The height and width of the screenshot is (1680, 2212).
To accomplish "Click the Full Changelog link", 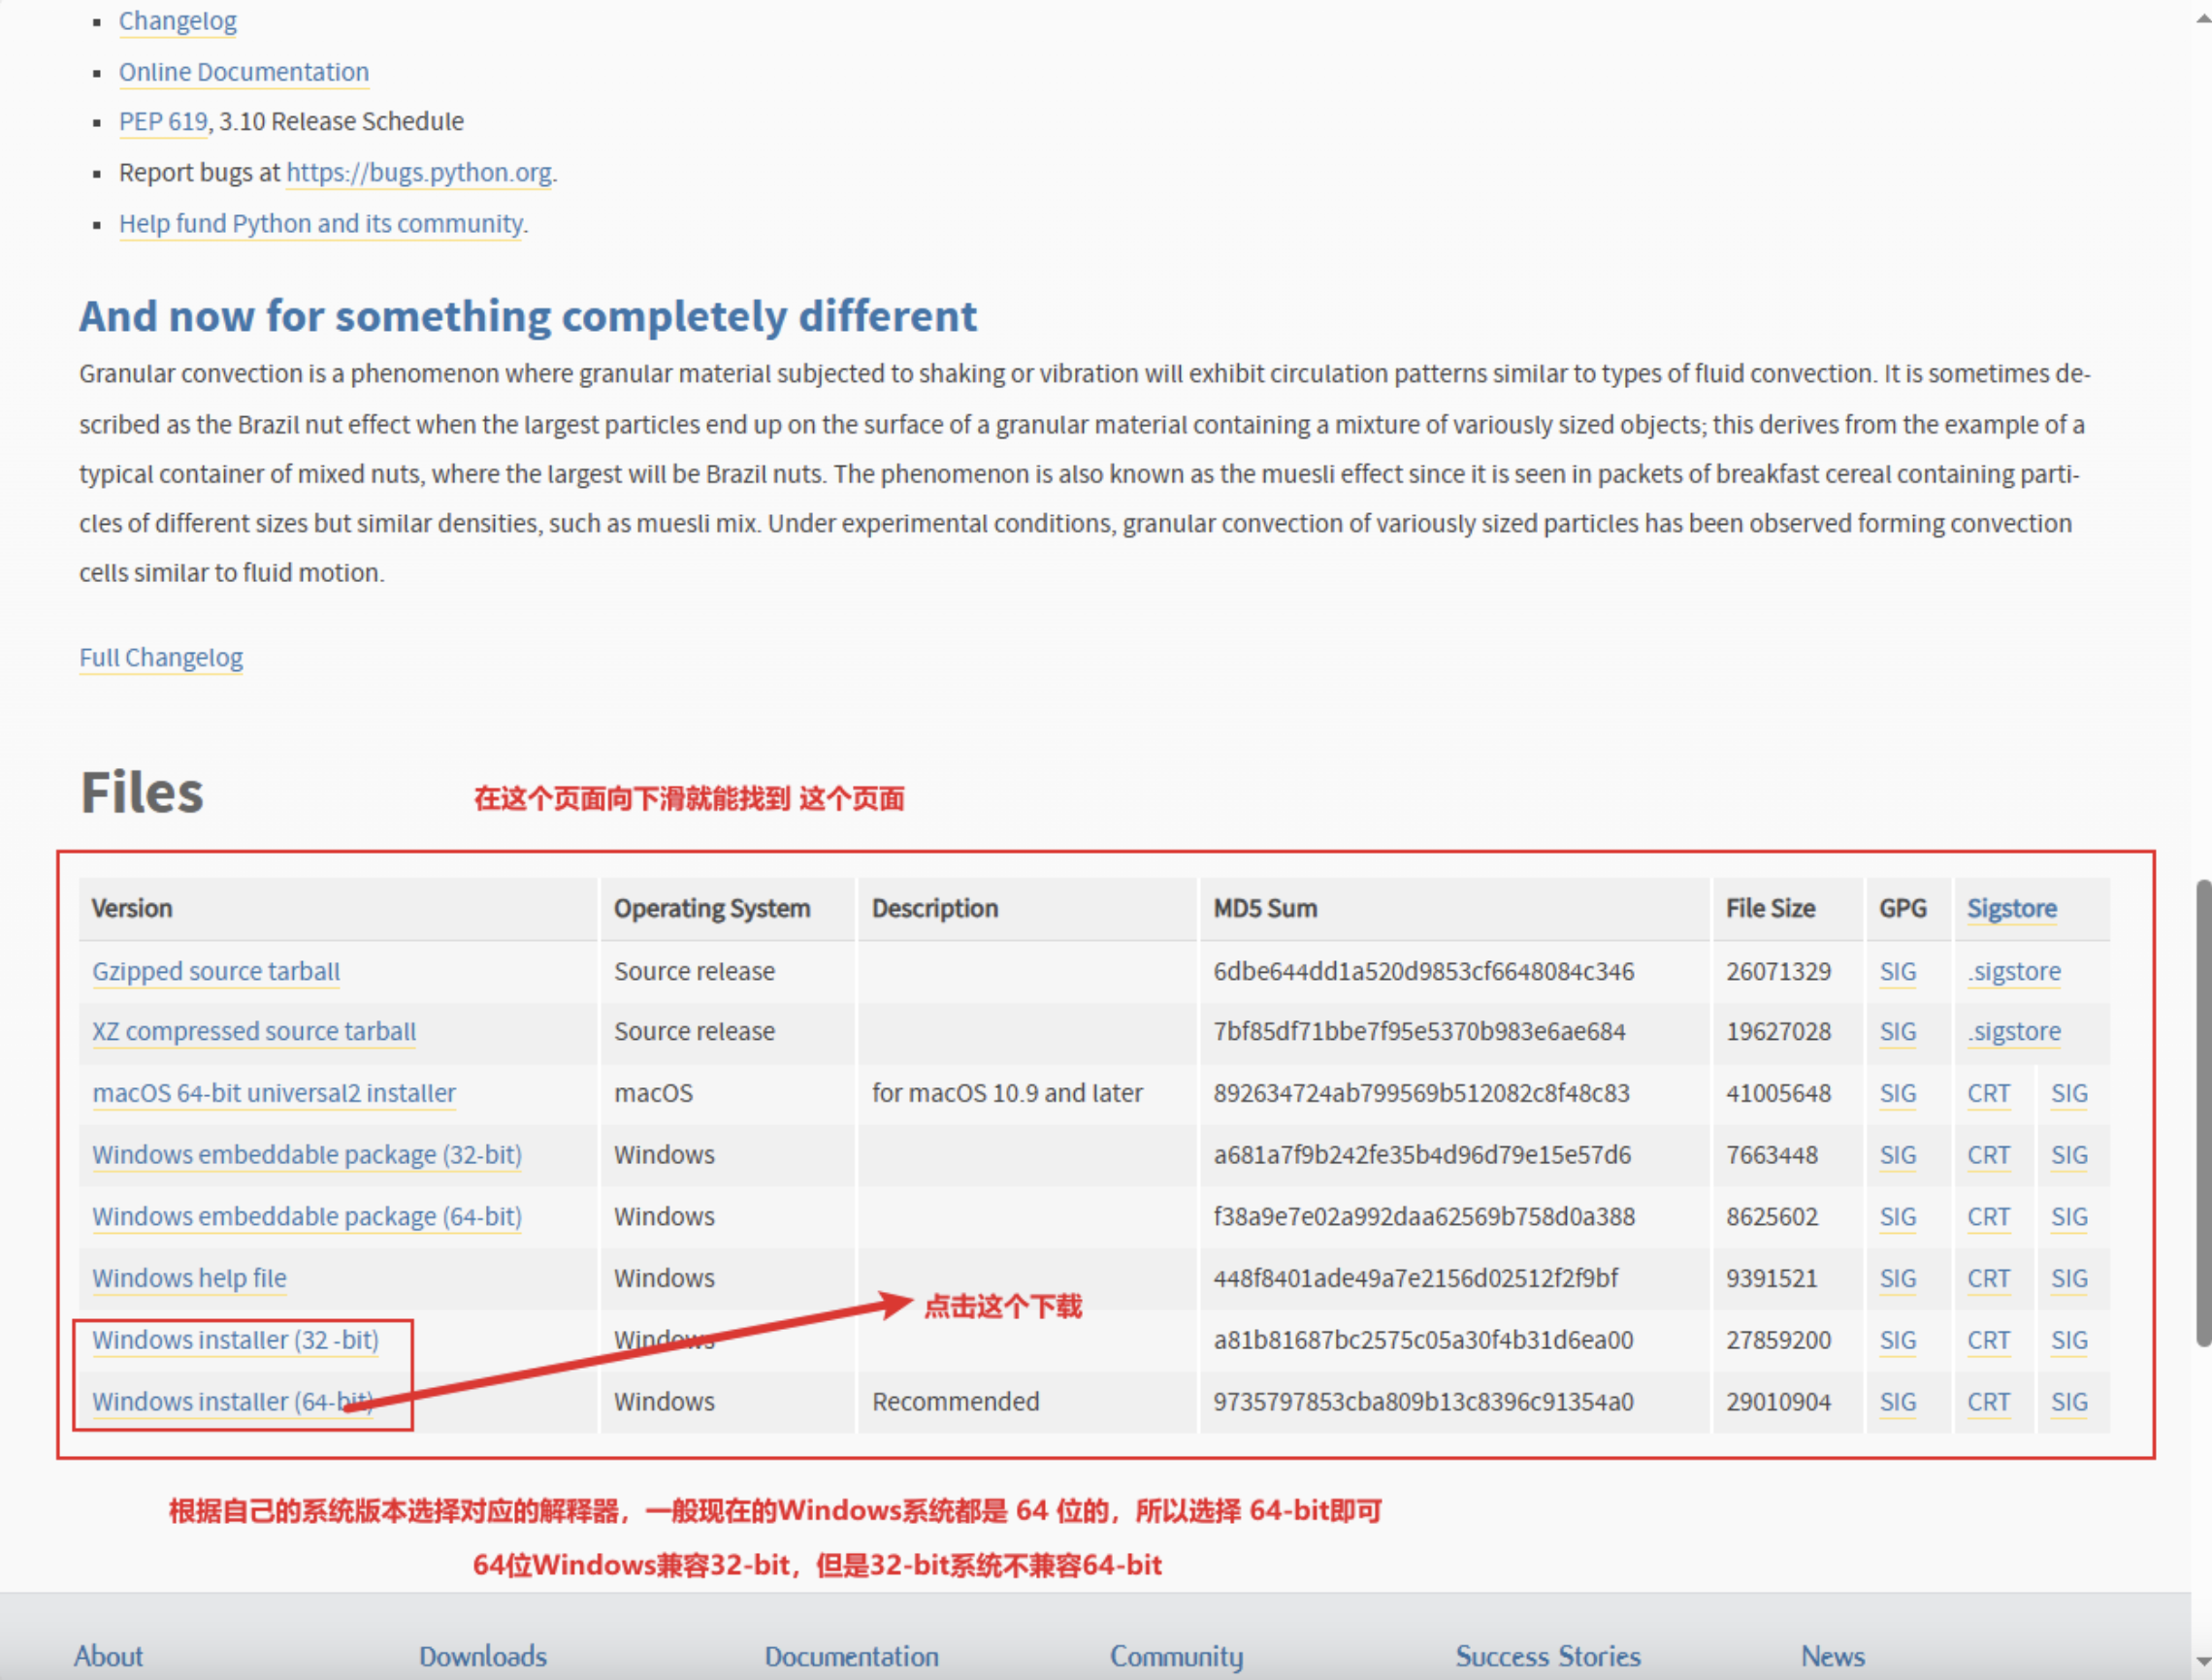I will coord(161,658).
